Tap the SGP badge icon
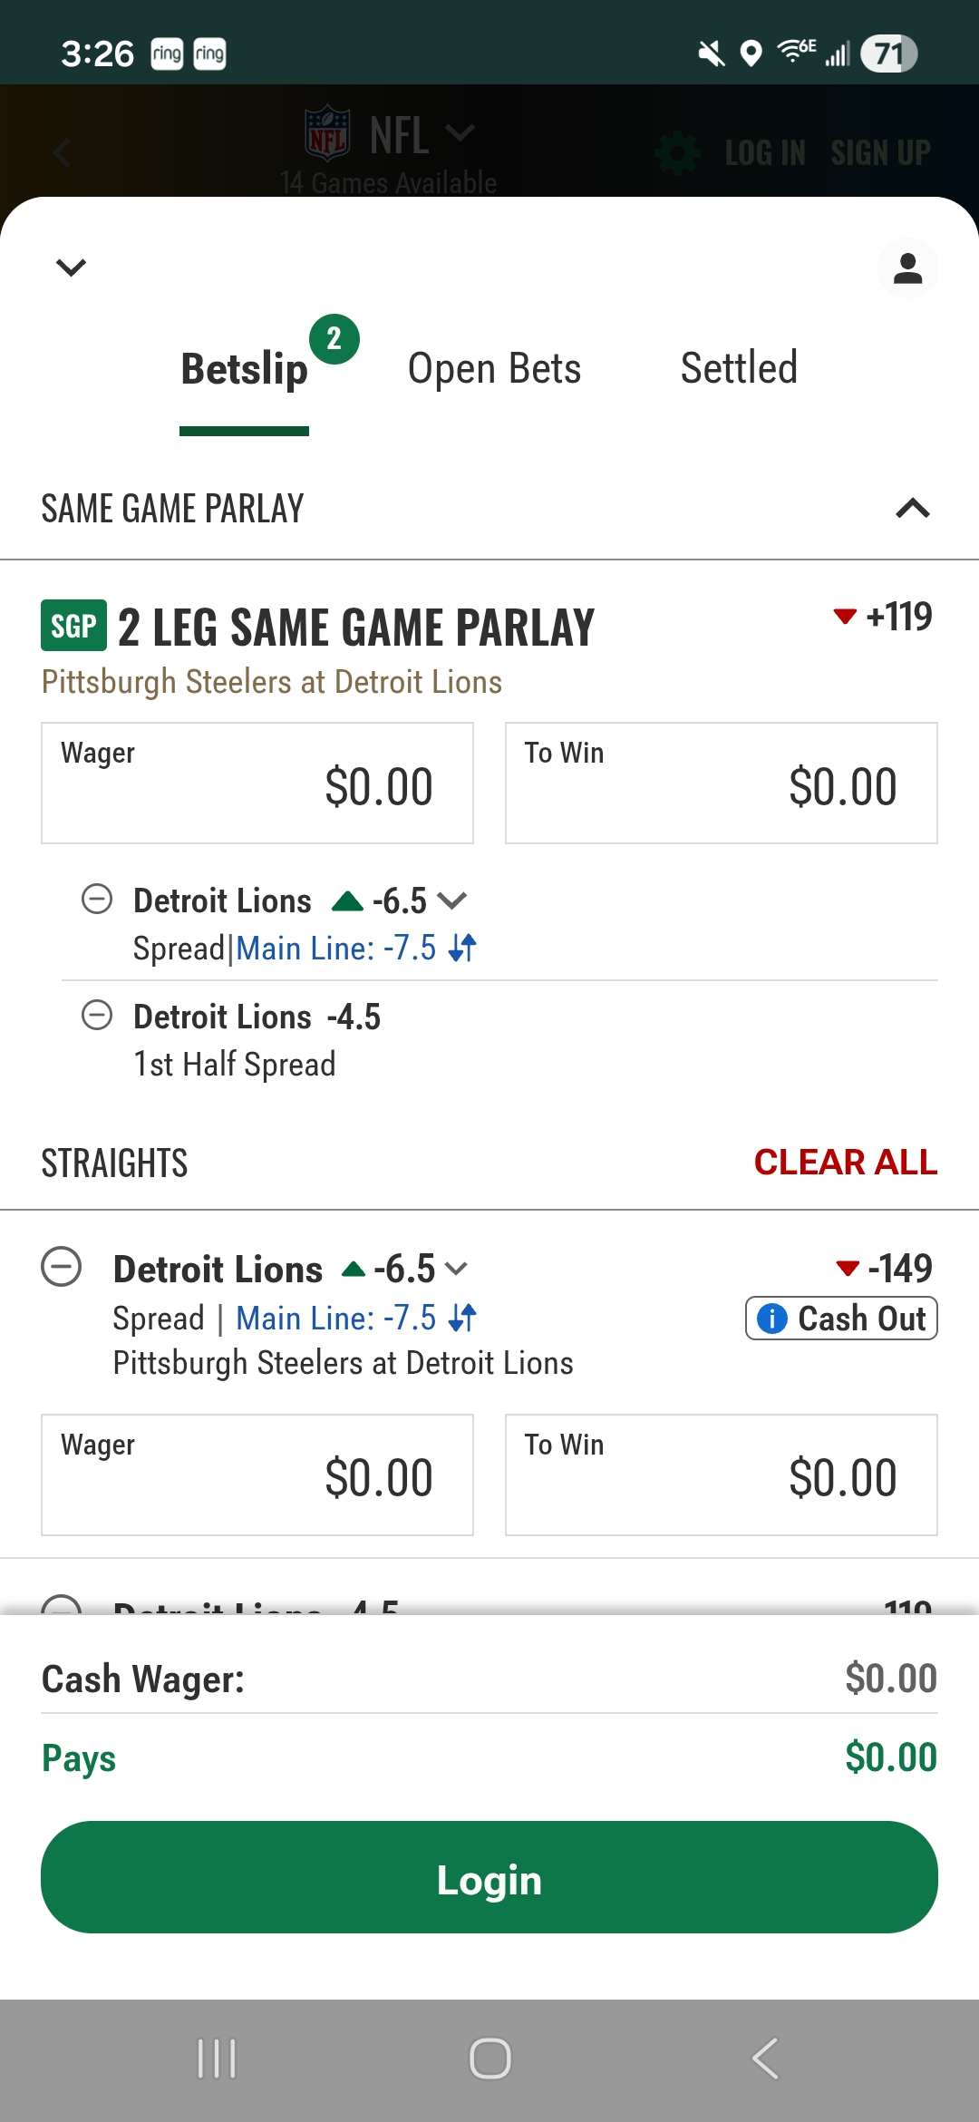Image resolution: width=979 pixels, height=2122 pixels. point(73,626)
